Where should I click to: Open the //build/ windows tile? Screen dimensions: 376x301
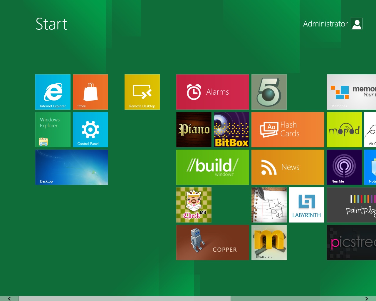tap(213, 167)
